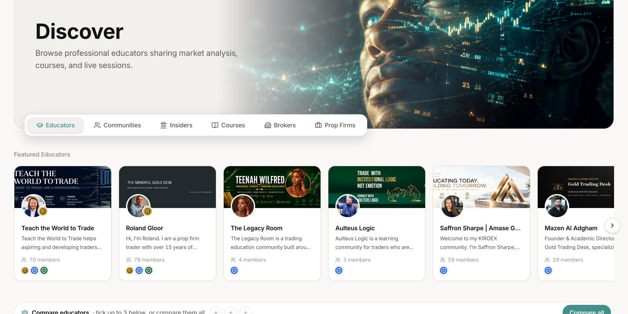The image size is (628, 314).
Task: Open the Teach the World to Trade banner image
Action: coord(63,187)
